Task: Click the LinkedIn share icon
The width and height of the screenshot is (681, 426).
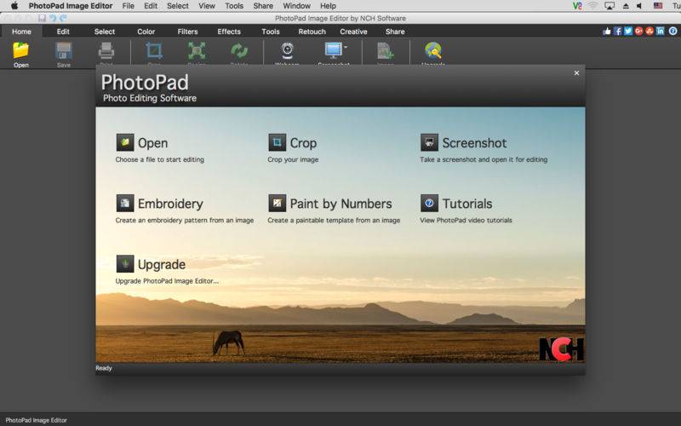Action: coord(661,31)
